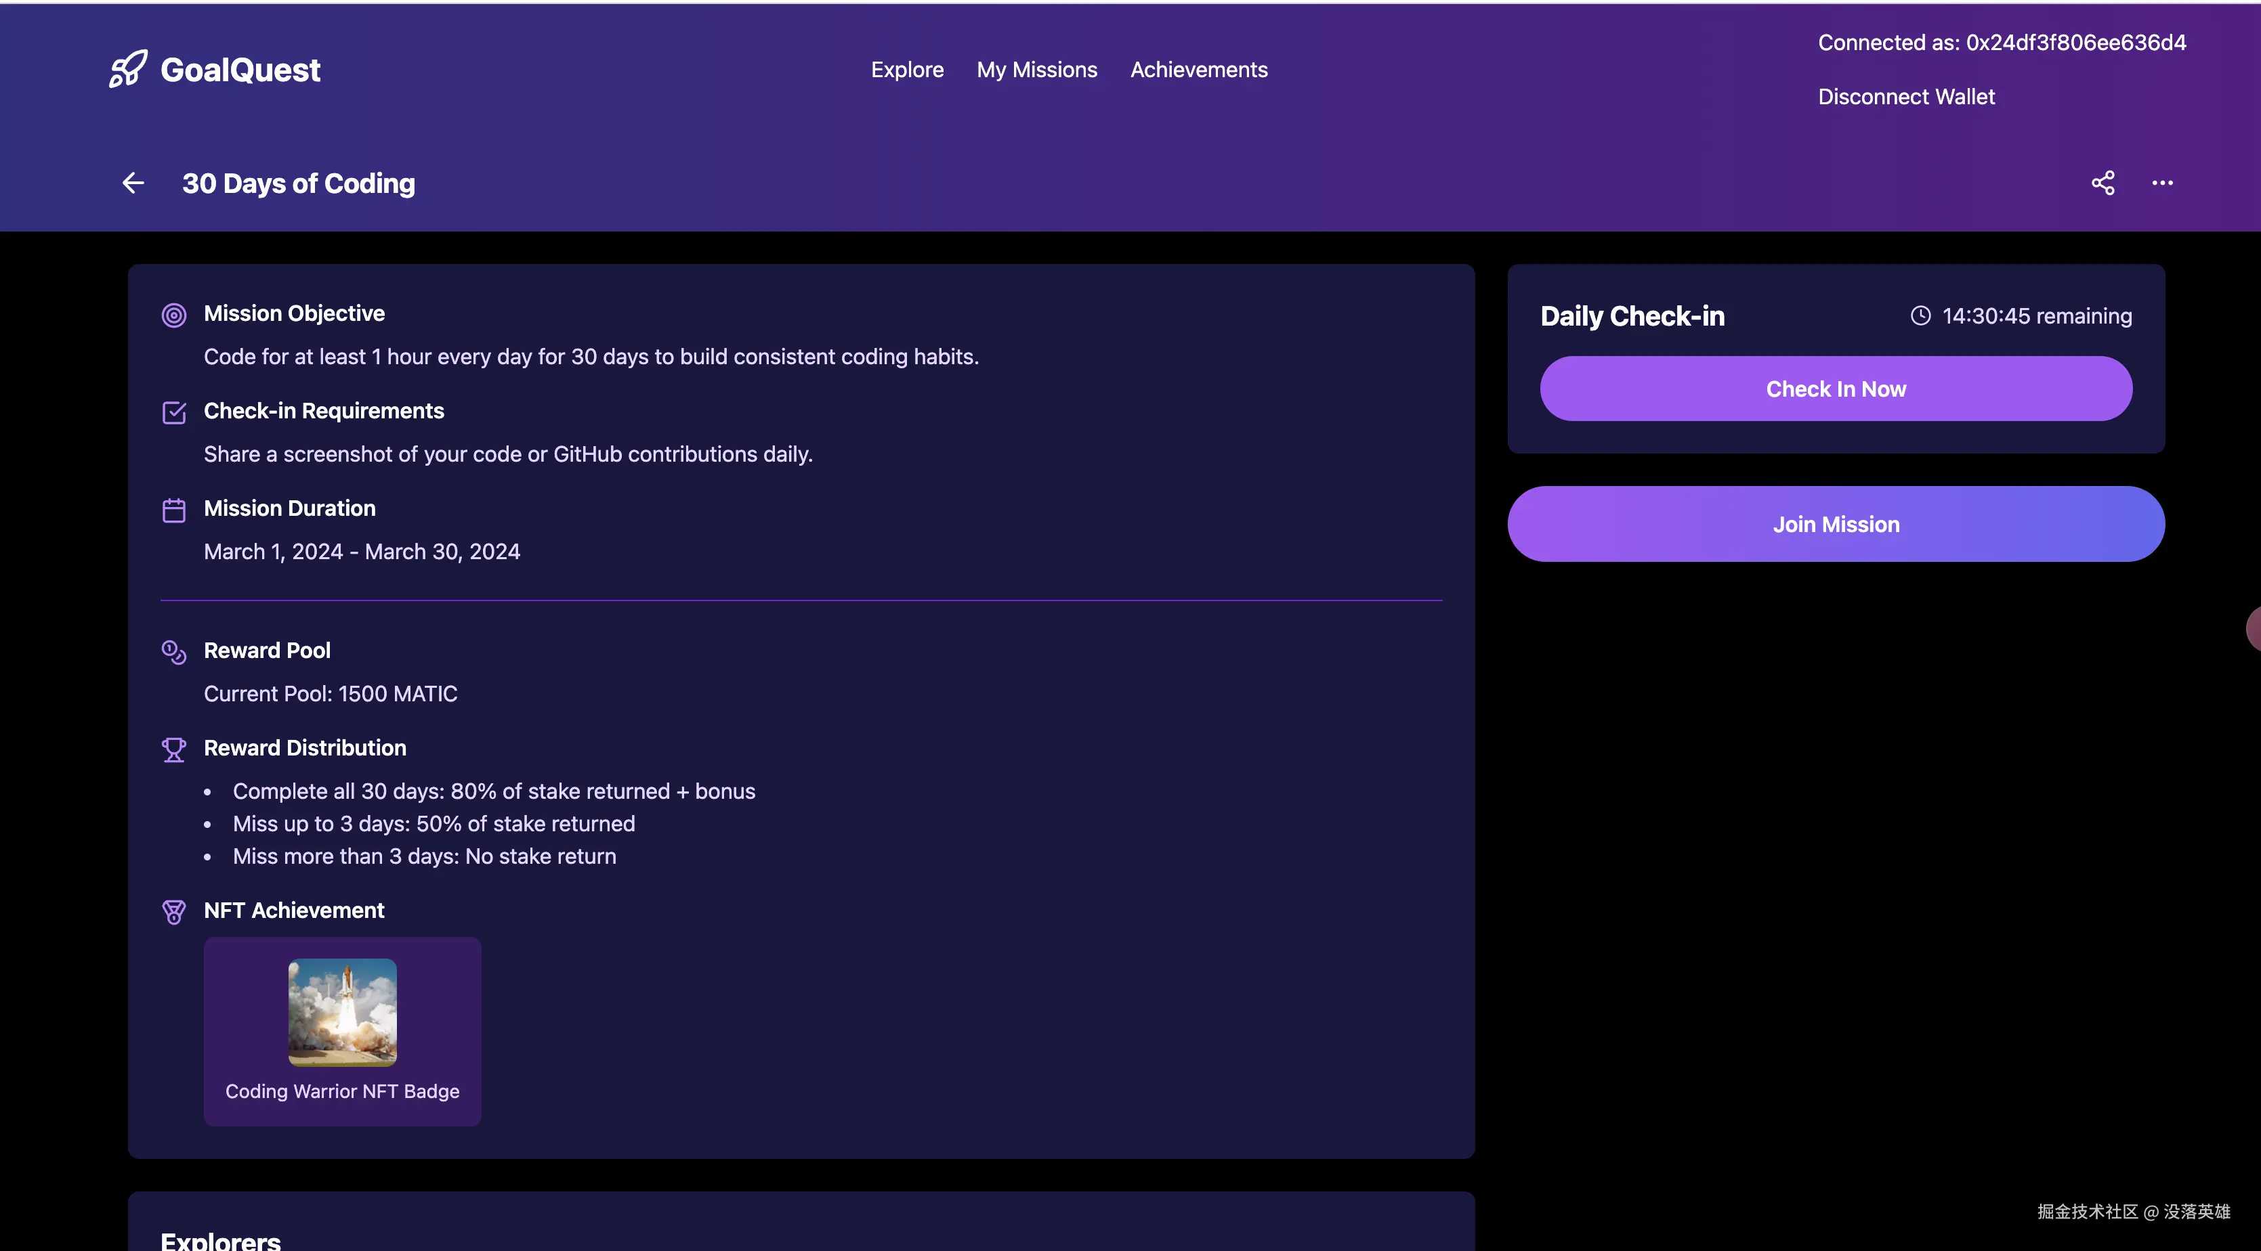This screenshot has height=1251, width=2261.
Task: Open My Missions in the navigation
Action: tap(1036, 70)
